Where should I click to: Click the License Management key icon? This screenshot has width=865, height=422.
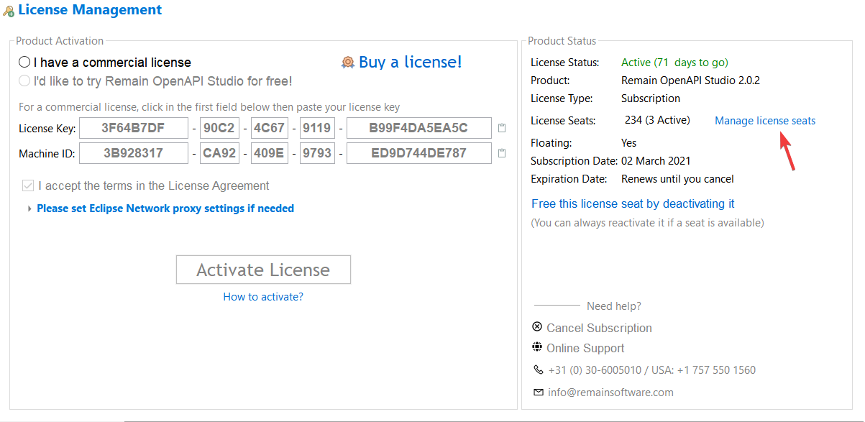(x=9, y=12)
